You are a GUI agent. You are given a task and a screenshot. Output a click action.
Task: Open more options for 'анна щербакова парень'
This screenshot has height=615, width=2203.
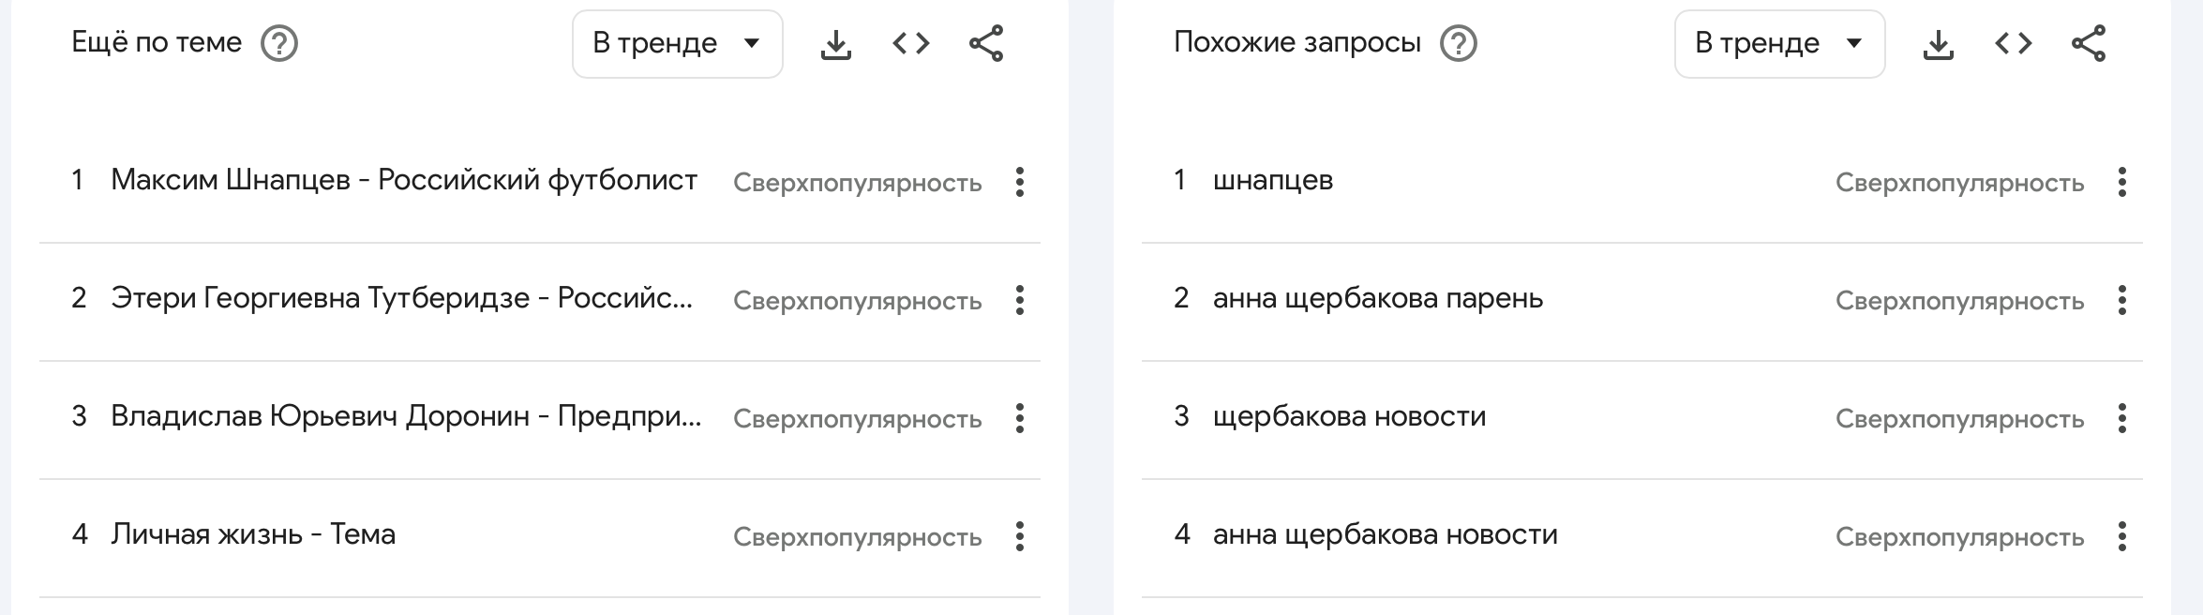pyautogui.click(x=2122, y=300)
